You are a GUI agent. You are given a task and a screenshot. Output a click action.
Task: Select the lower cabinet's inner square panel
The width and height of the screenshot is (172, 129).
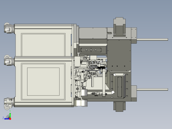coord(43,82)
